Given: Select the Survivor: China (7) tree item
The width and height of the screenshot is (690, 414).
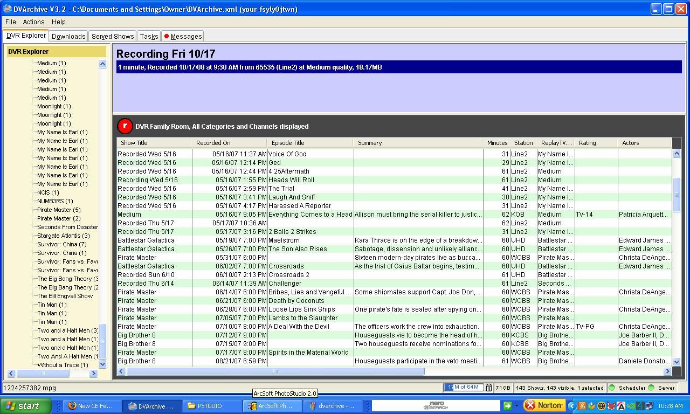Looking at the screenshot, I should (x=61, y=244).
